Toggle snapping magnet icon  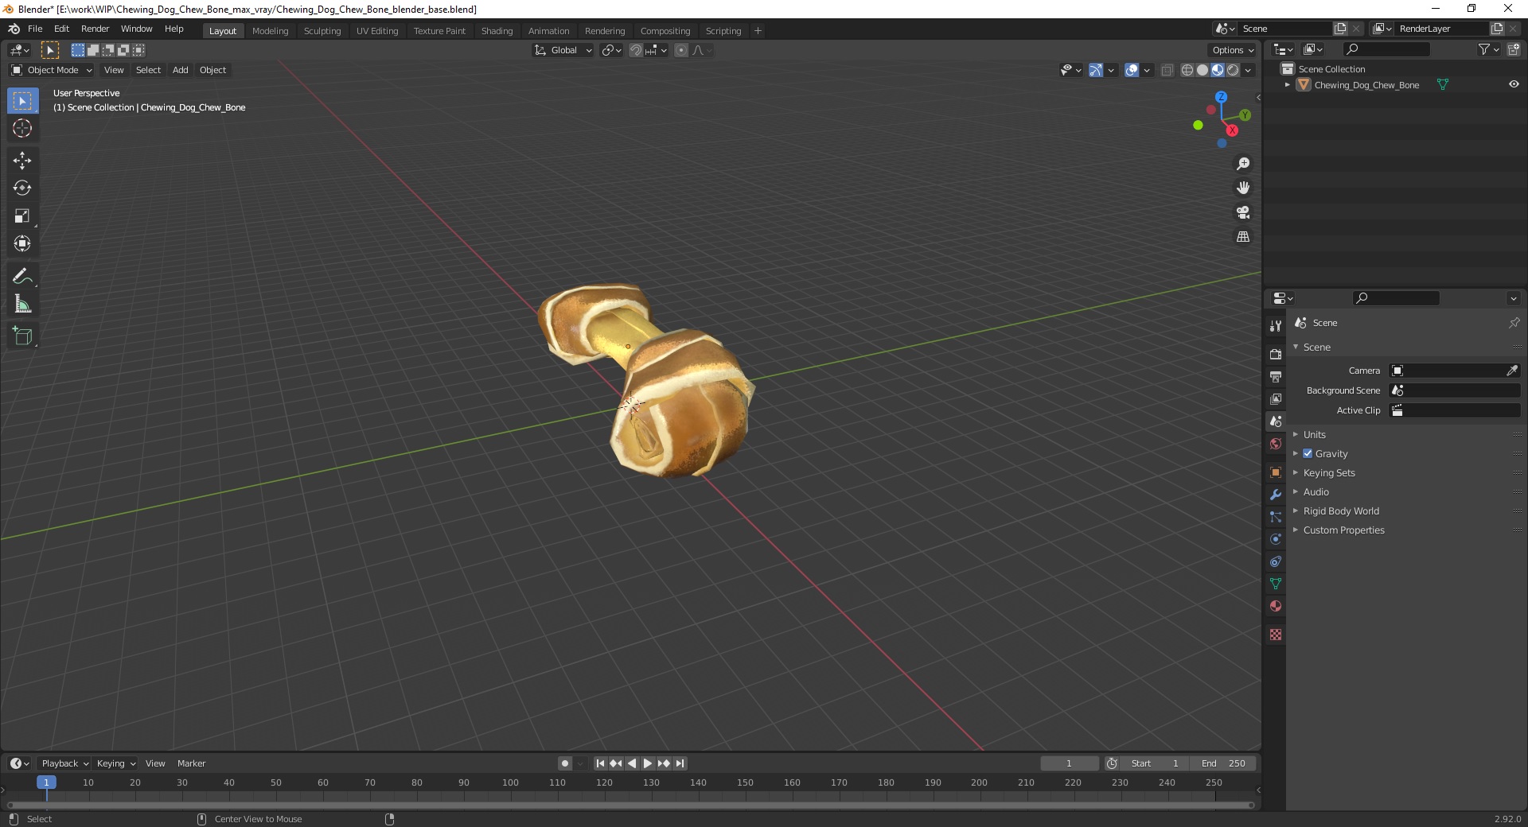635,50
